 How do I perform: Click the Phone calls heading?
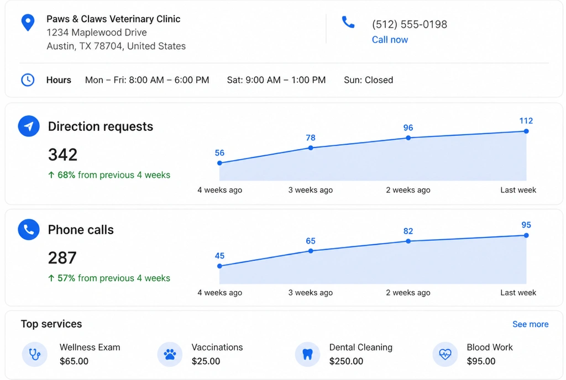tap(81, 230)
